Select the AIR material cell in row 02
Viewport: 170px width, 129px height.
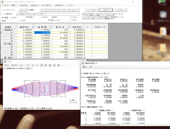pyautogui.click(x=60, y=36)
